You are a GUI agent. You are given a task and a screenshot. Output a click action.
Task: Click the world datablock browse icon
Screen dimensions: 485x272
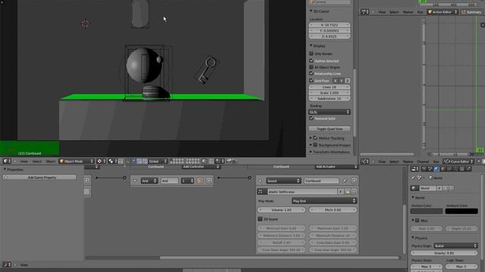pos(415,188)
